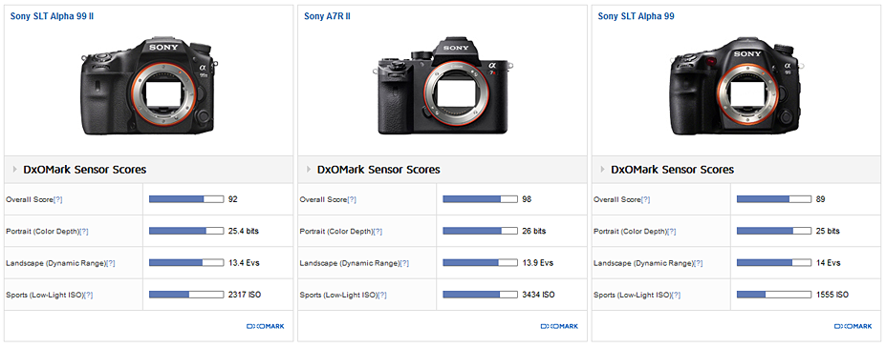Click the DxOMark logo under A7R II card
Image resolution: width=886 pixels, height=348 pixels.
[559, 326]
